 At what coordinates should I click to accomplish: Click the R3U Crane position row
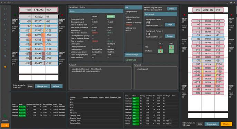click(96, 113)
